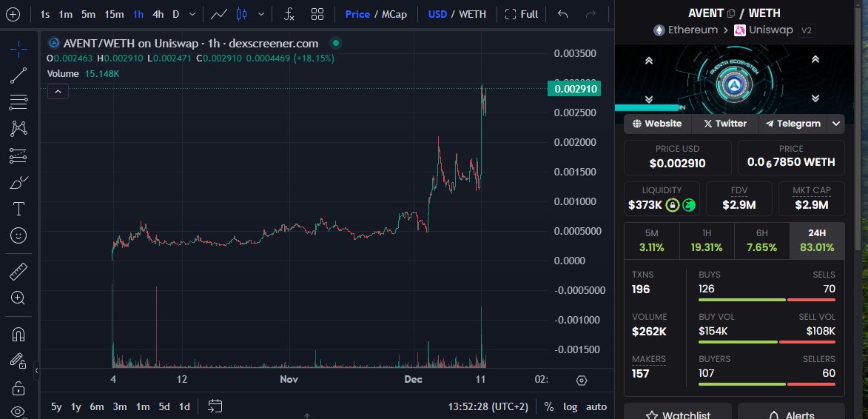Toggle magnet mode snapping

click(x=18, y=335)
